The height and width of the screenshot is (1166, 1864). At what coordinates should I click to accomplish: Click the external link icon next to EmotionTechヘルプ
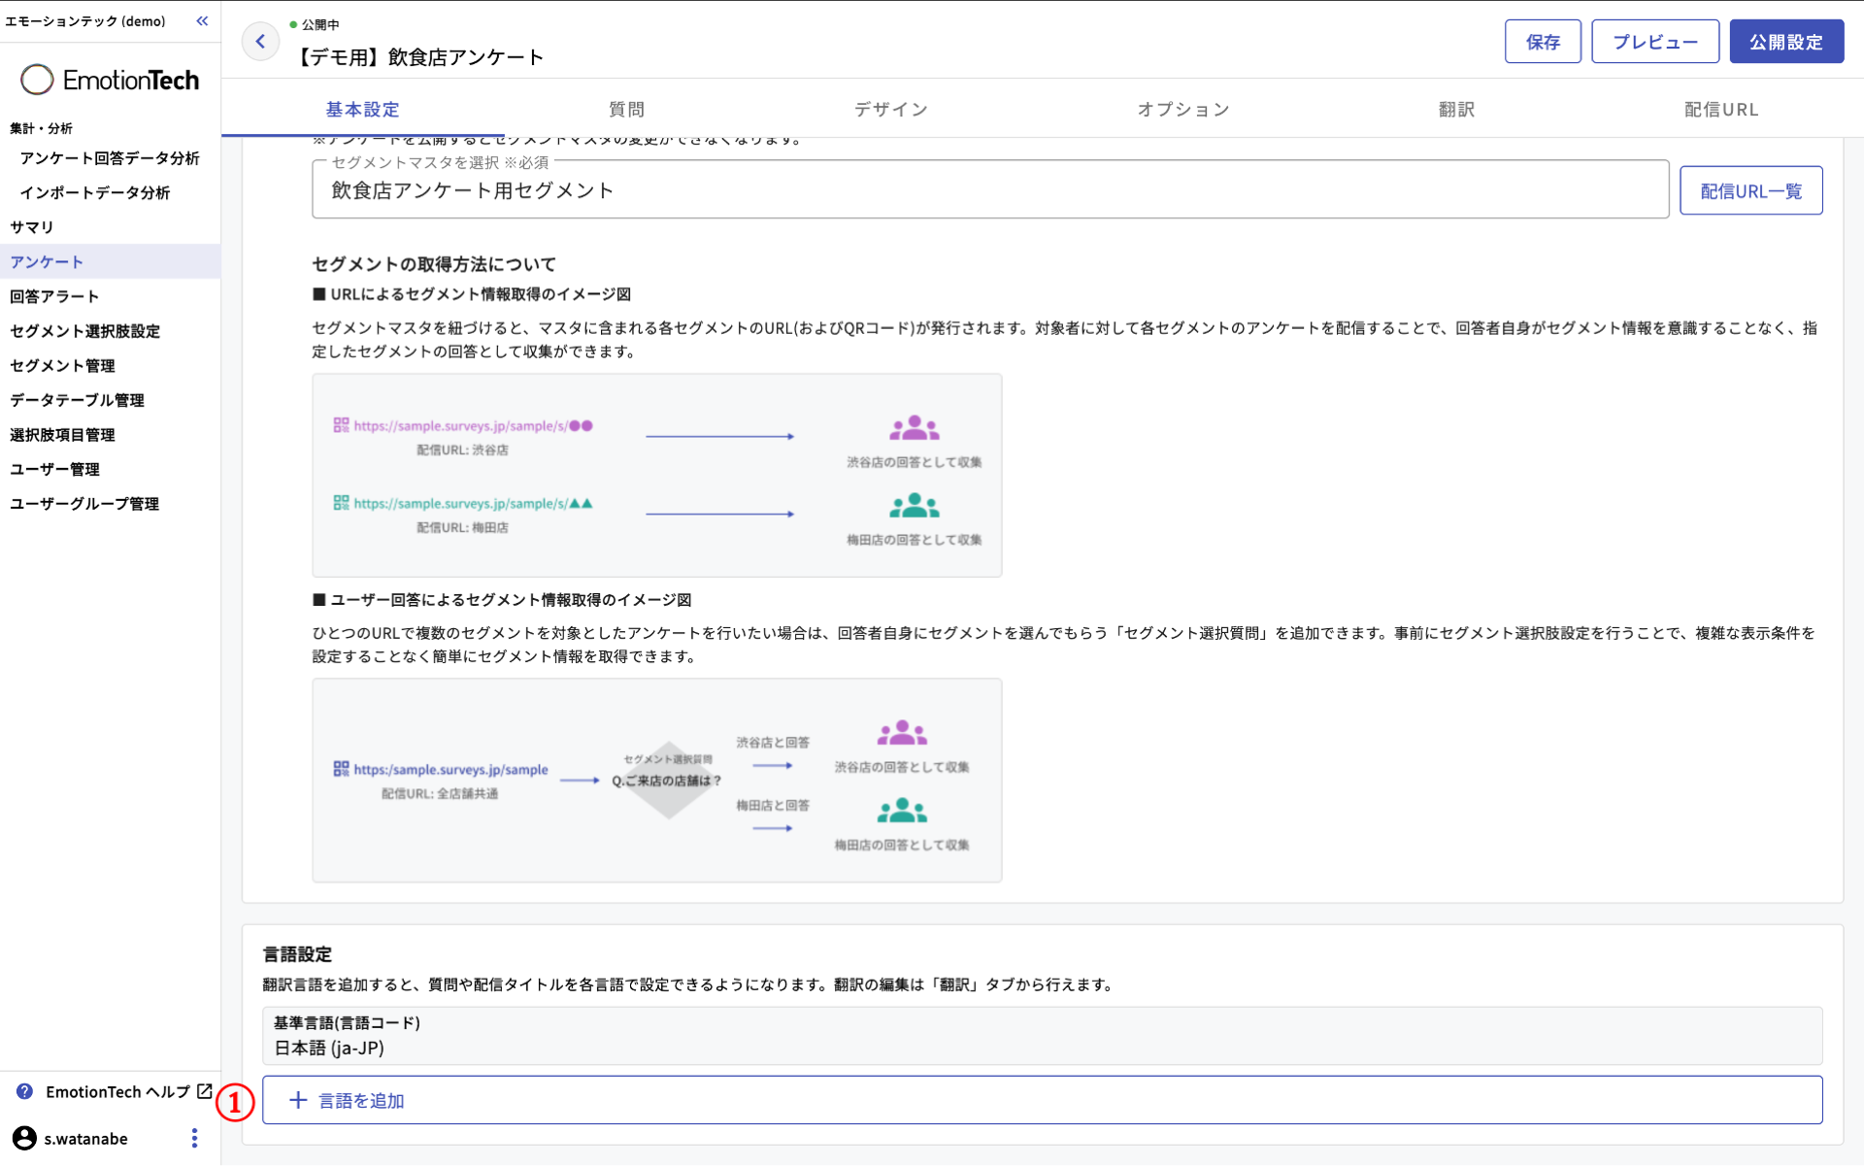[x=203, y=1091]
